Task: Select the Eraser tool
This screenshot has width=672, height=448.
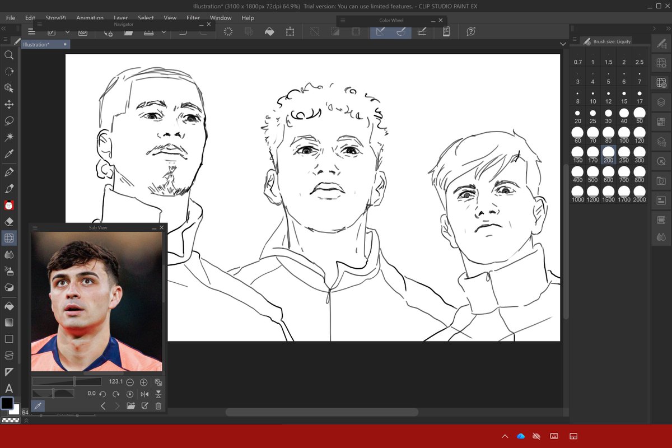Action: point(9,222)
